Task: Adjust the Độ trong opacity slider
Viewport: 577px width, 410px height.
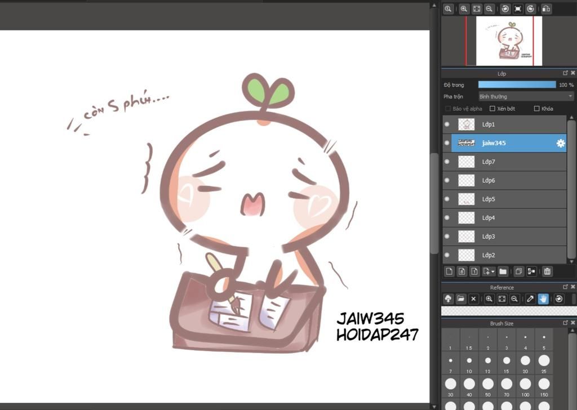Action: (517, 84)
